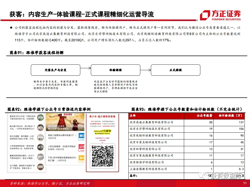
Task: Open article 班主任提醒：每天睡前一小时
Action: [22, 138]
